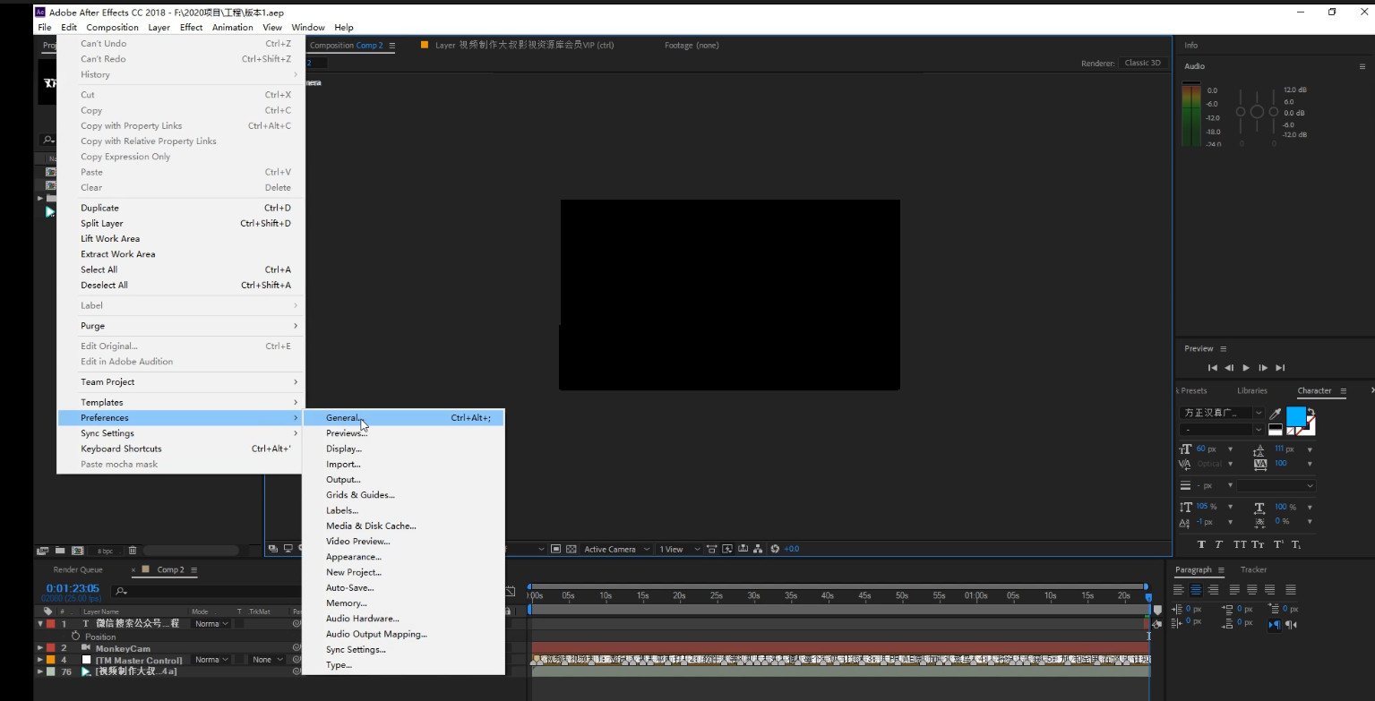Delete selected project item trash icon

[x=133, y=551]
